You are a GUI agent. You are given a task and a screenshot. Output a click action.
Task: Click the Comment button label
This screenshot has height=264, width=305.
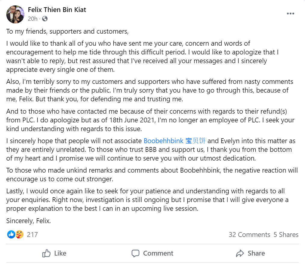(x=158, y=253)
